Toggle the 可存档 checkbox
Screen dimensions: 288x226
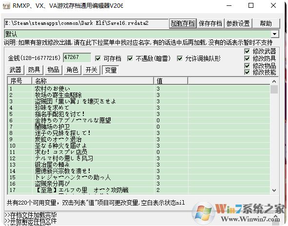pos(98,59)
